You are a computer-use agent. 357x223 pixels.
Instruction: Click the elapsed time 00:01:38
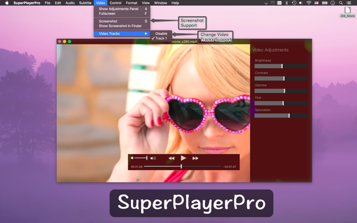pyautogui.click(x=137, y=167)
